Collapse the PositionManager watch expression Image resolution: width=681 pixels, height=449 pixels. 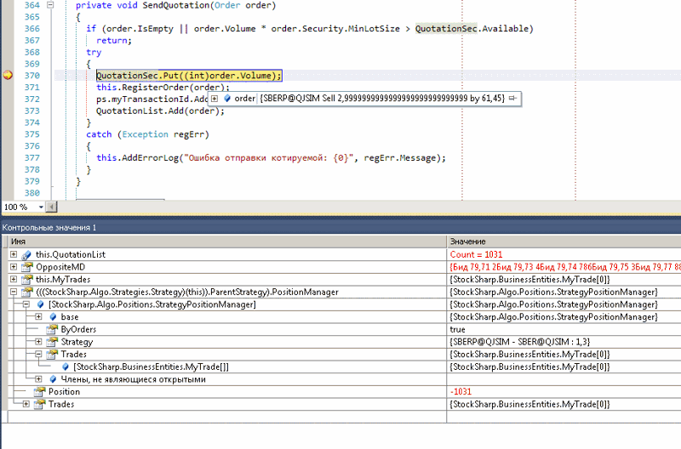click(x=14, y=292)
